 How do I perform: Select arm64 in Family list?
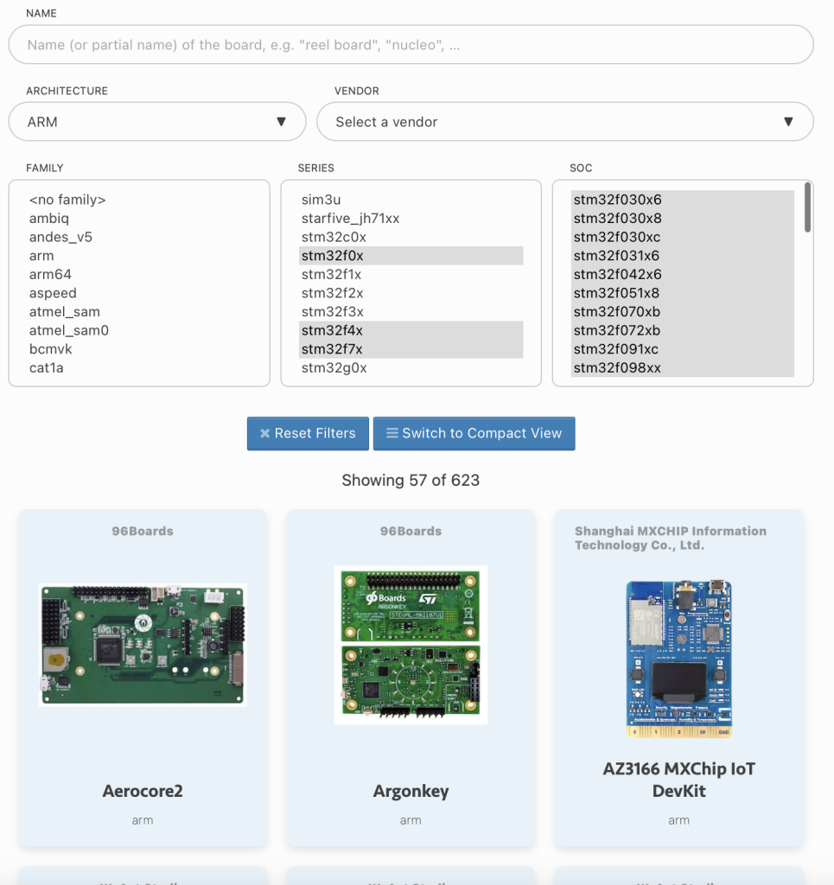tap(139, 274)
